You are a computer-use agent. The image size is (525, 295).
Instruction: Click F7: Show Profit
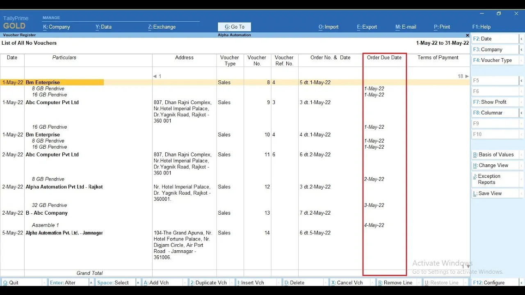(495, 102)
